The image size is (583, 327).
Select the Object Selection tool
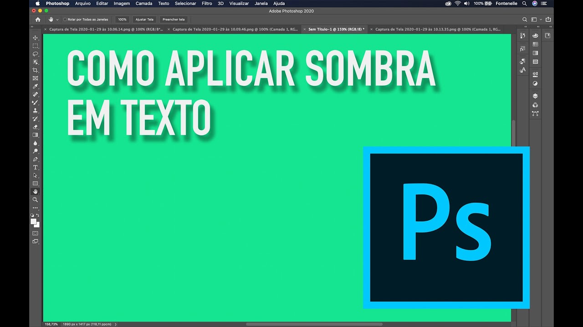[35, 62]
